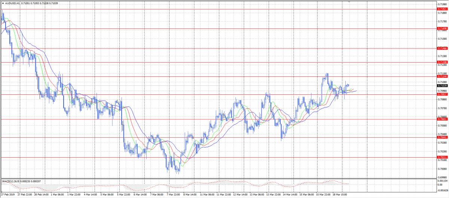The height and width of the screenshot is (198, 449).
Task: Select the red 0.70211 price level label
Action: (x=442, y=157)
